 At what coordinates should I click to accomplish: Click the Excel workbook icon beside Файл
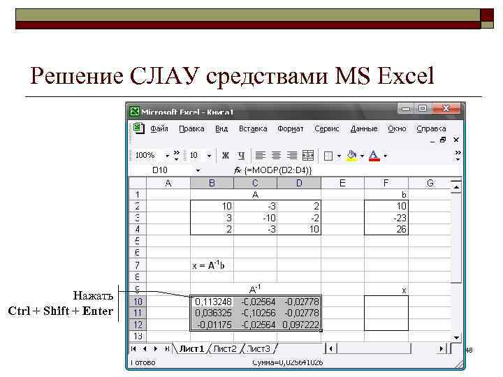138,128
